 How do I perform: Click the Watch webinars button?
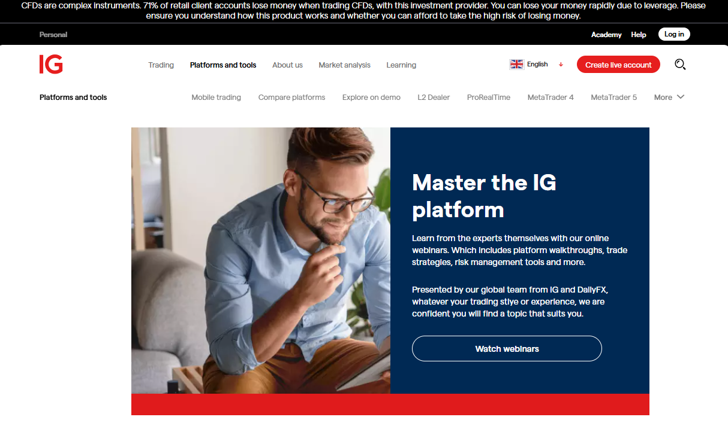click(507, 348)
